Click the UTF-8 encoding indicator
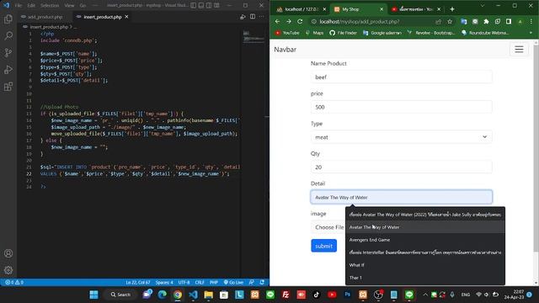This screenshot has width=539, height=303. click(x=184, y=283)
